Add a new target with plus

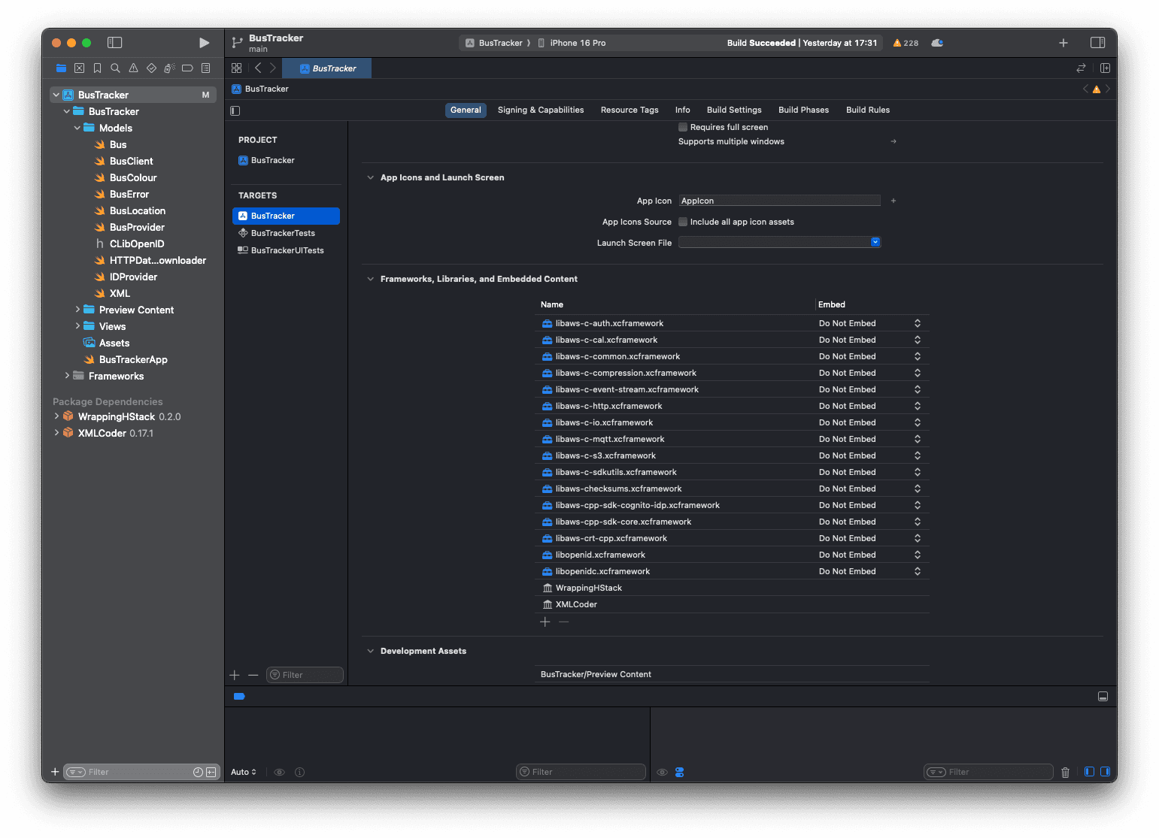[x=235, y=675]
